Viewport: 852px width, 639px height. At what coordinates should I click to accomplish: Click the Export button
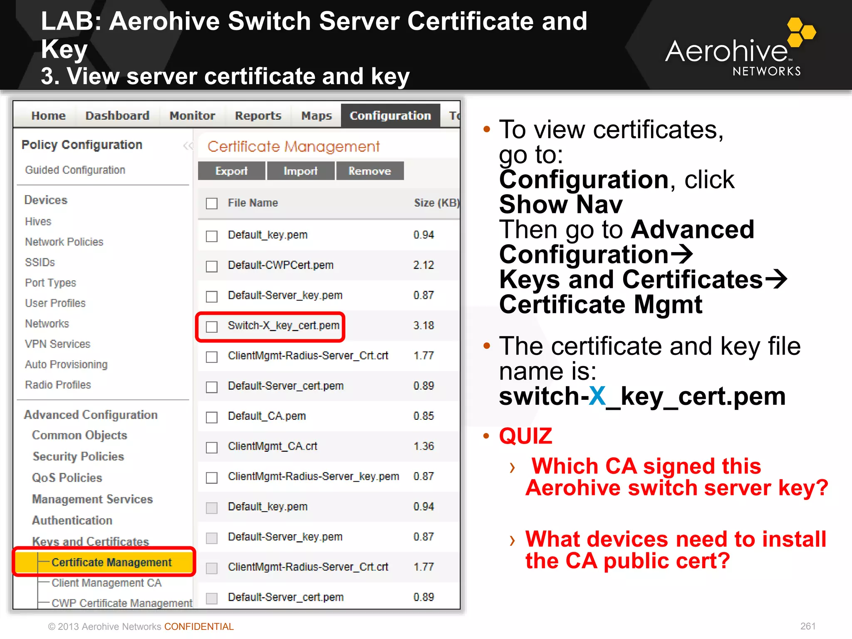(x=231, y=171)
